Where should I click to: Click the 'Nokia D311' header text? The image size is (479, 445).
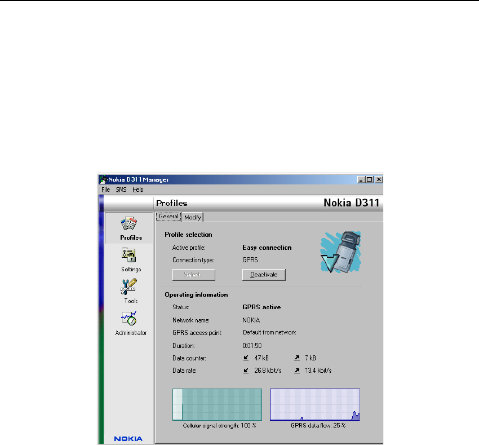(351, 203)
